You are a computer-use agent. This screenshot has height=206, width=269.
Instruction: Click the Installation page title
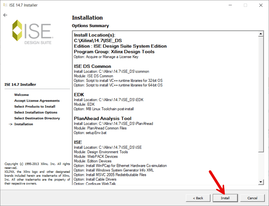(x=87, y=18)
